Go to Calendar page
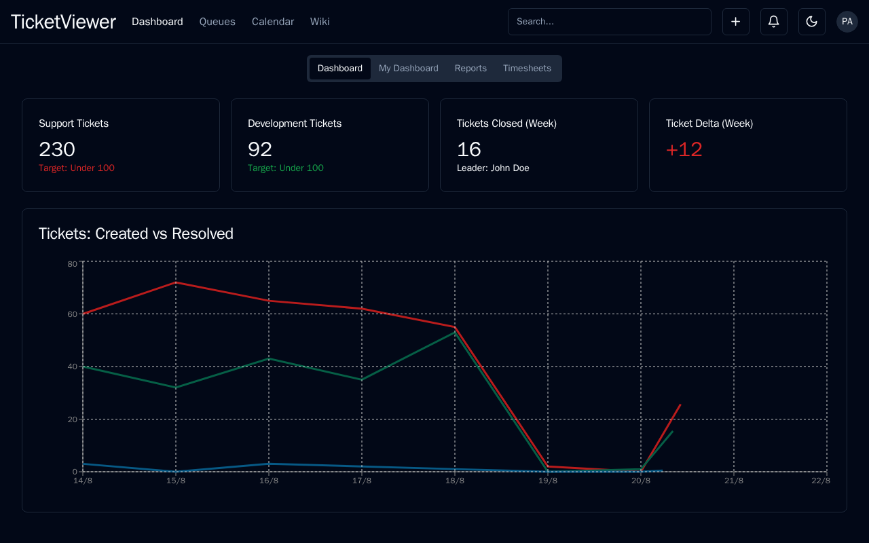 coord(272,22)
